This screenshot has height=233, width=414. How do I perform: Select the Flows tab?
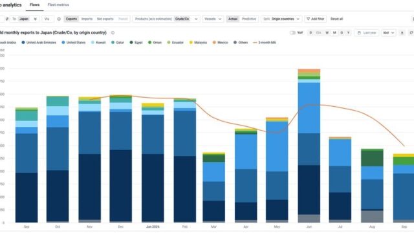[34, 5]
